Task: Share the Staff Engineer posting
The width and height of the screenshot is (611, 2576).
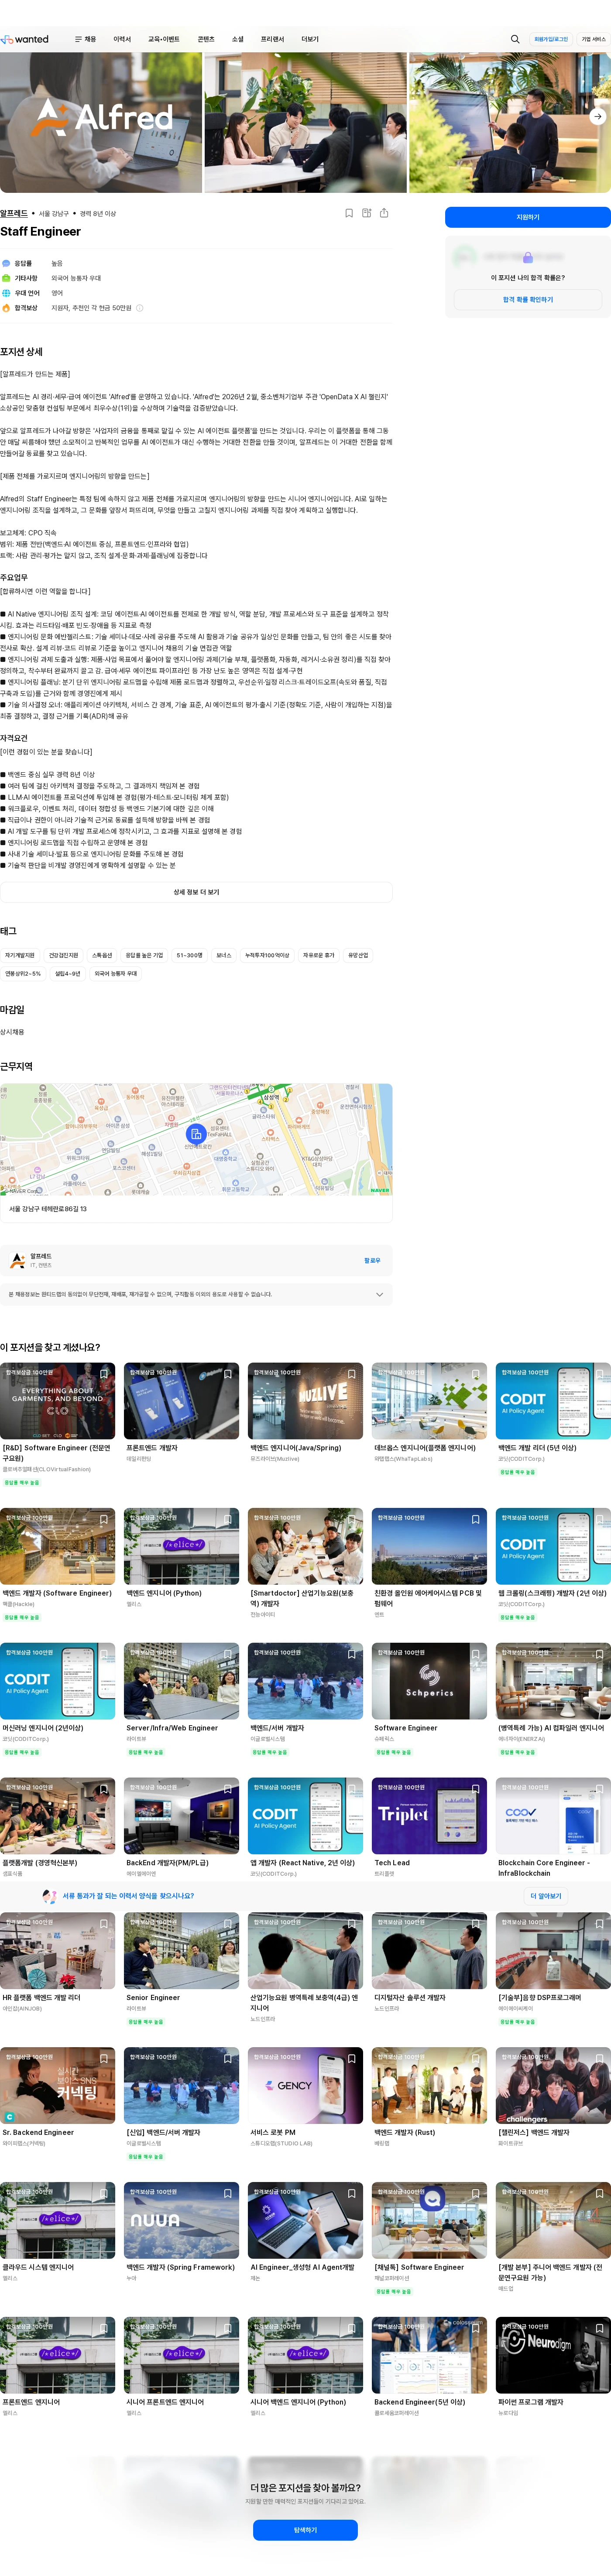Action: click(x=384, y=213)
